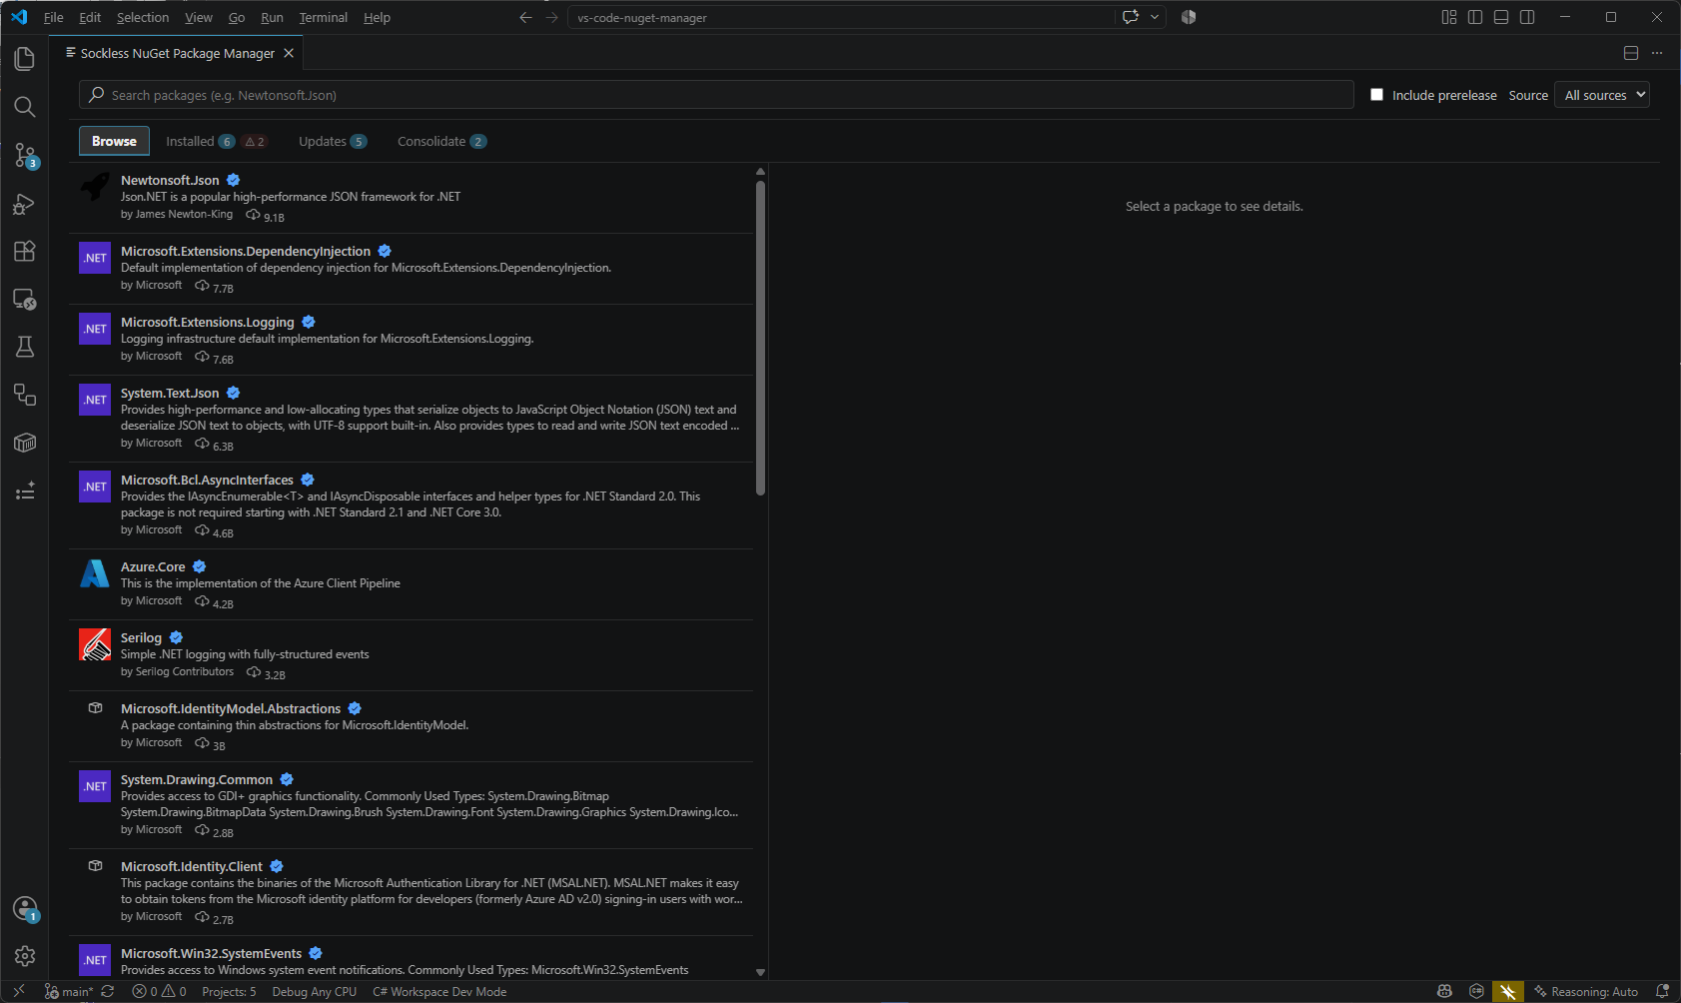Select the Microsoft.IdentityModel.Abstractions package

(412, 726)
